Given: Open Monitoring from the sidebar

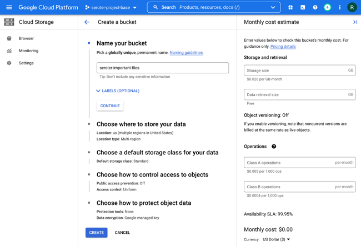Looking at the screenshot, I should [28, 51].
